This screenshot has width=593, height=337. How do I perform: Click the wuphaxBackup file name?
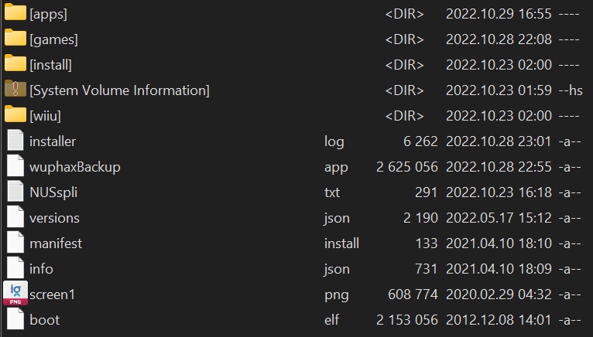(x=75, y=167)
